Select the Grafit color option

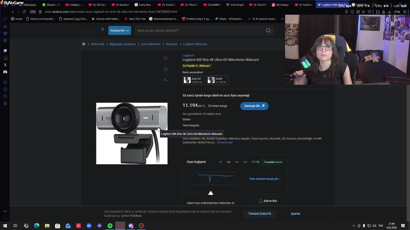pyautogui.click(x=217, y=80)
